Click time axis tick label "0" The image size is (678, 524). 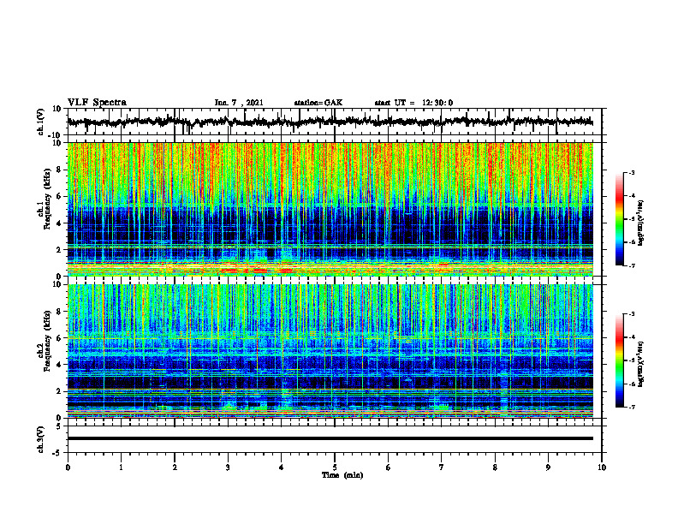point(68,467)
